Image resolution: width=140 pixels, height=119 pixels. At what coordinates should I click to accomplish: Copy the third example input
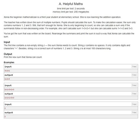tap(134, 104)
